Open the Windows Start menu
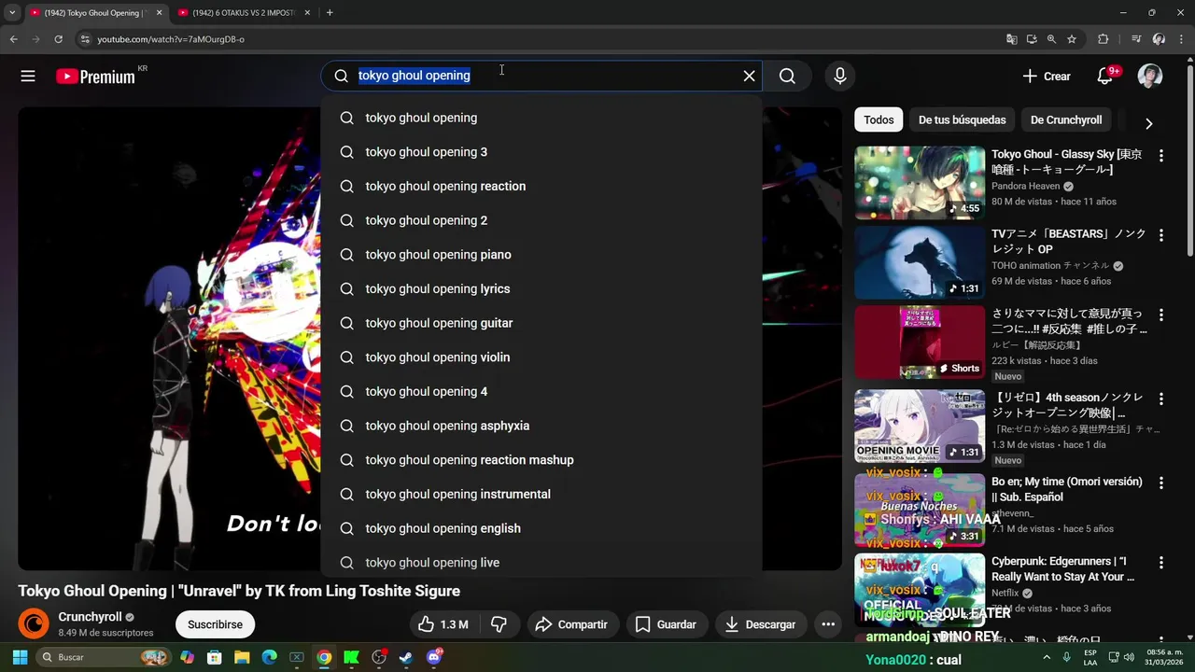 pos(20,657)
